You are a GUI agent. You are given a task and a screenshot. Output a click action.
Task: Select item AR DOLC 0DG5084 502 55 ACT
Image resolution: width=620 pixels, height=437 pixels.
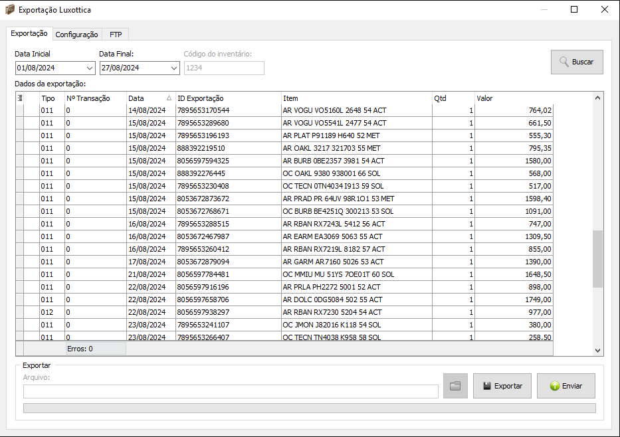coord(356,300)
